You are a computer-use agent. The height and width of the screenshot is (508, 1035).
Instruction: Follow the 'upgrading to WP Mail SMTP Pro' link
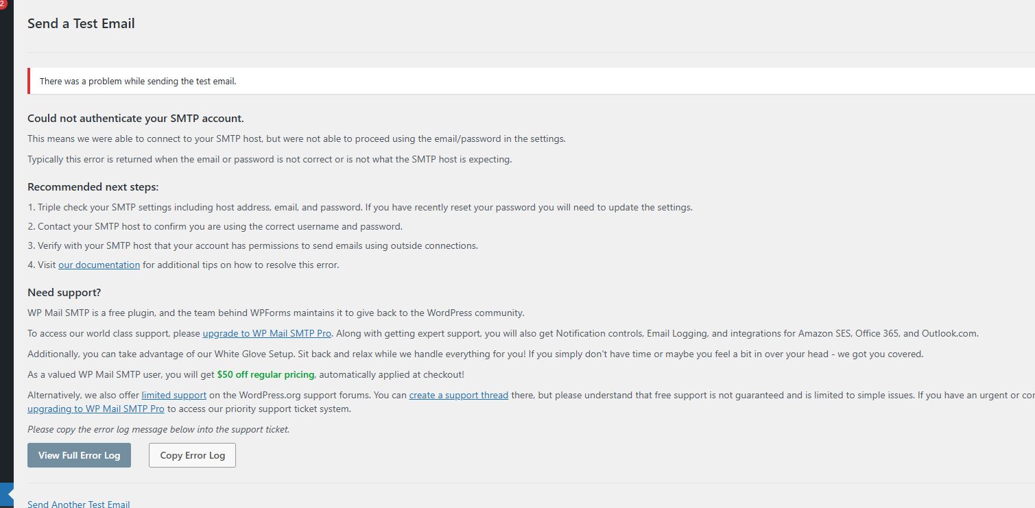click(x=95, y=409)
